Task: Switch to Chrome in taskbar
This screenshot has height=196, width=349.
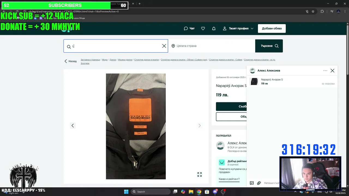Action: (x=199, y=192)
